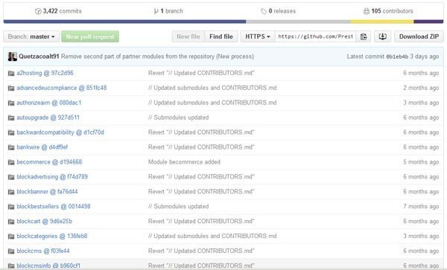Open authorizeaim @ 080dac1 submodule
This screenshot has width=447, height=270.
[x=49, y=103]
